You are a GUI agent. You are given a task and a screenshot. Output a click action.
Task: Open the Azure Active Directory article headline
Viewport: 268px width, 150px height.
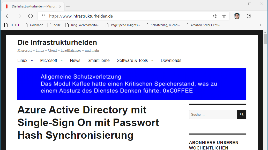point(88,123)
